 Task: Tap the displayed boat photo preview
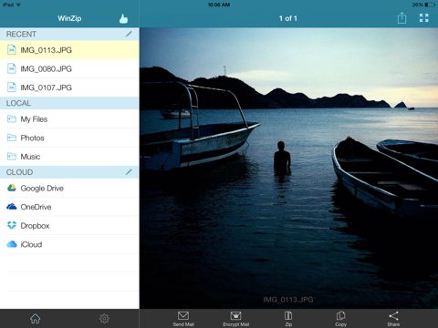tap(288, 169)
